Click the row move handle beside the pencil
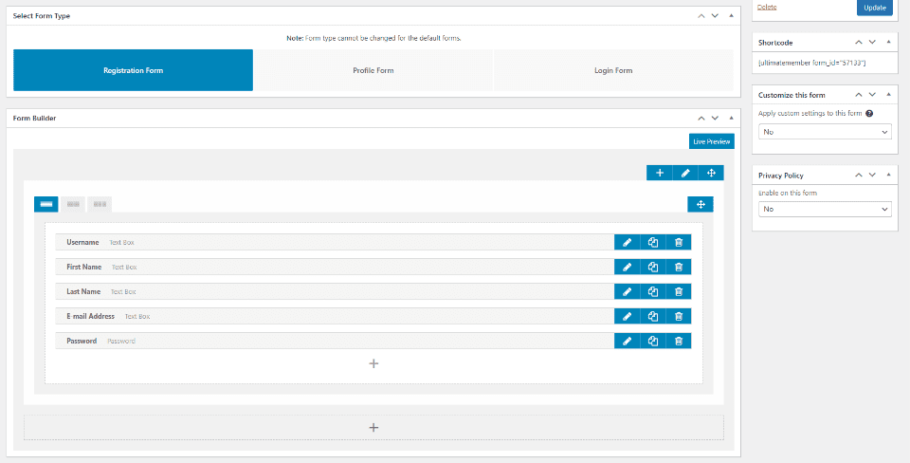 click(711, 173)
